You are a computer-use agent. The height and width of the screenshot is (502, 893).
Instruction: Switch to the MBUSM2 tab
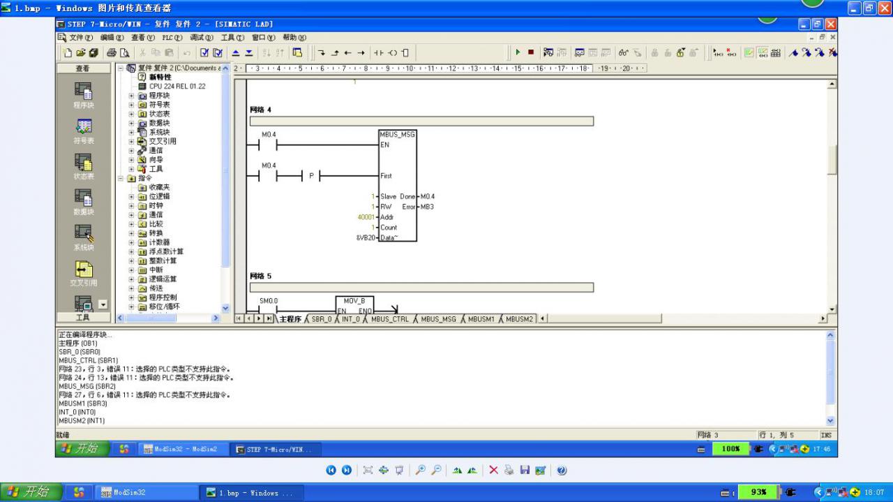tap(519, 319)
